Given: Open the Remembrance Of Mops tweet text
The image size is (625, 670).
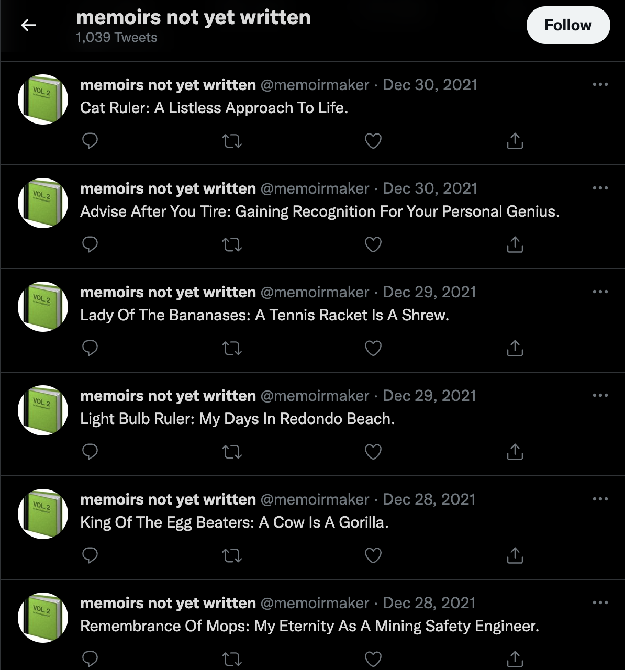Looking at the screenshot, I should [x=309, y=626].
